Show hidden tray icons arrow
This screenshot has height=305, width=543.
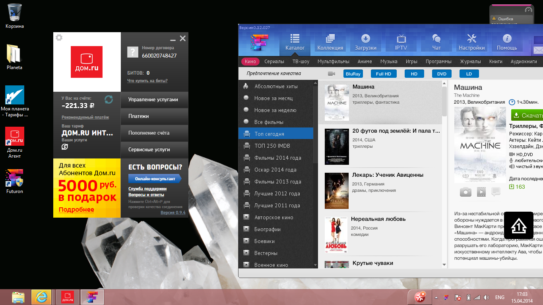pyautogui.click(x=436, y=297)
